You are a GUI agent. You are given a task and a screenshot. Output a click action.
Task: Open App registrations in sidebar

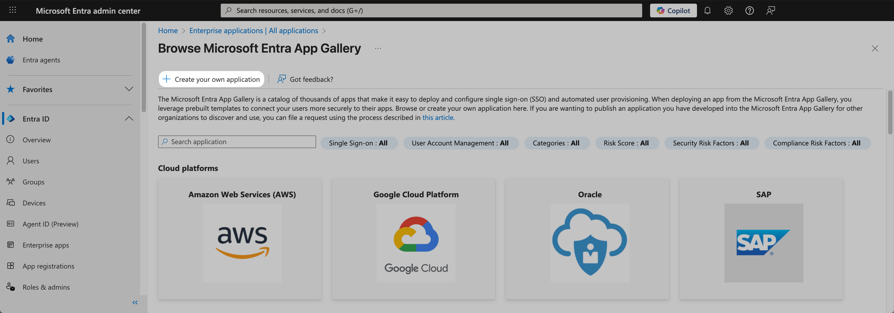point(48,266)
